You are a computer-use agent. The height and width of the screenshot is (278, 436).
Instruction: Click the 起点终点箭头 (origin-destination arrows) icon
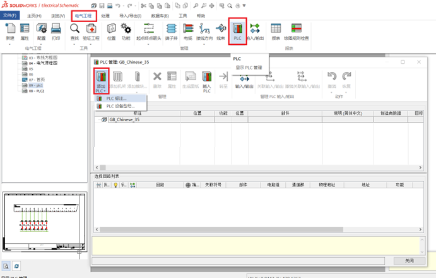coord(149,29)
